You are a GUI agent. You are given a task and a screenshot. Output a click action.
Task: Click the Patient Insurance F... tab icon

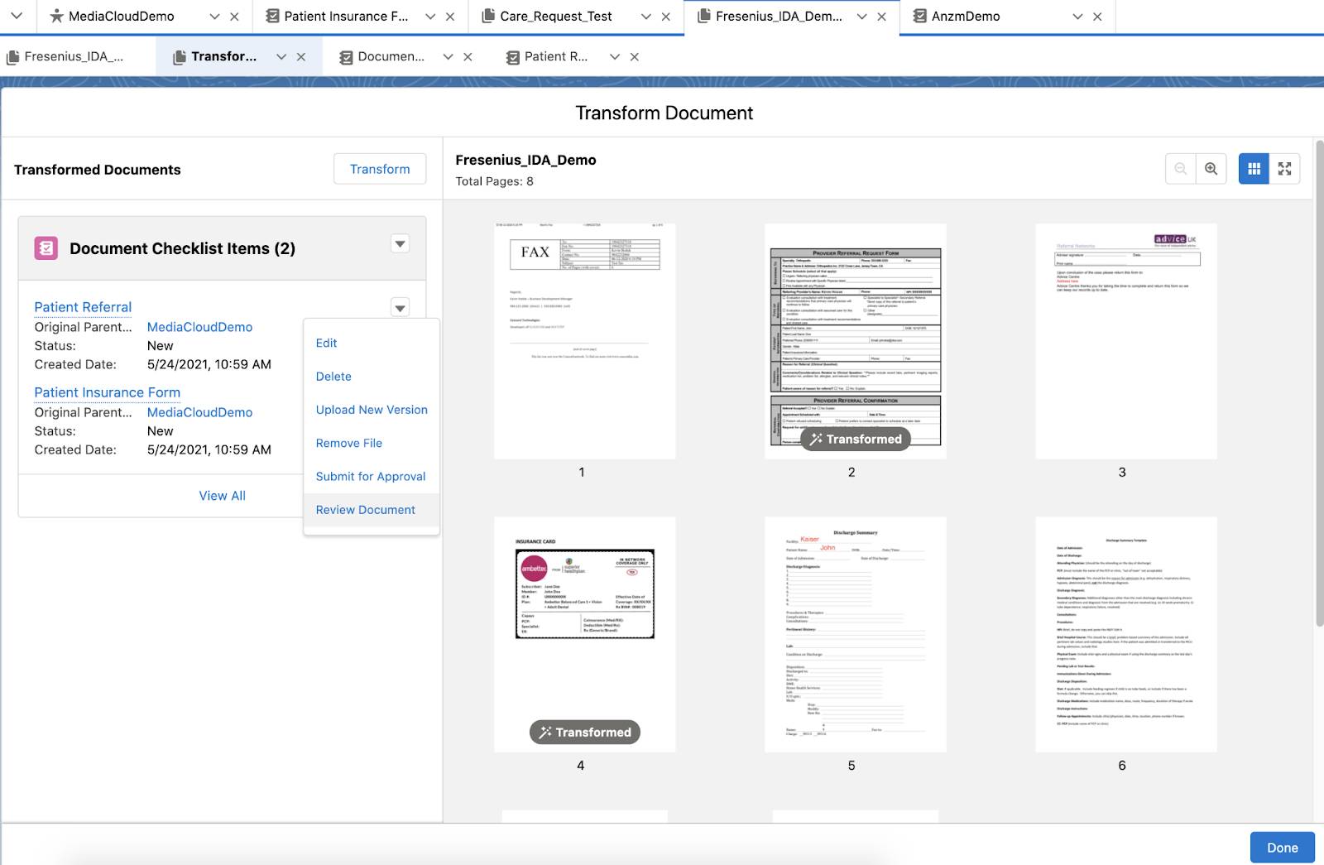click(272, 16)
